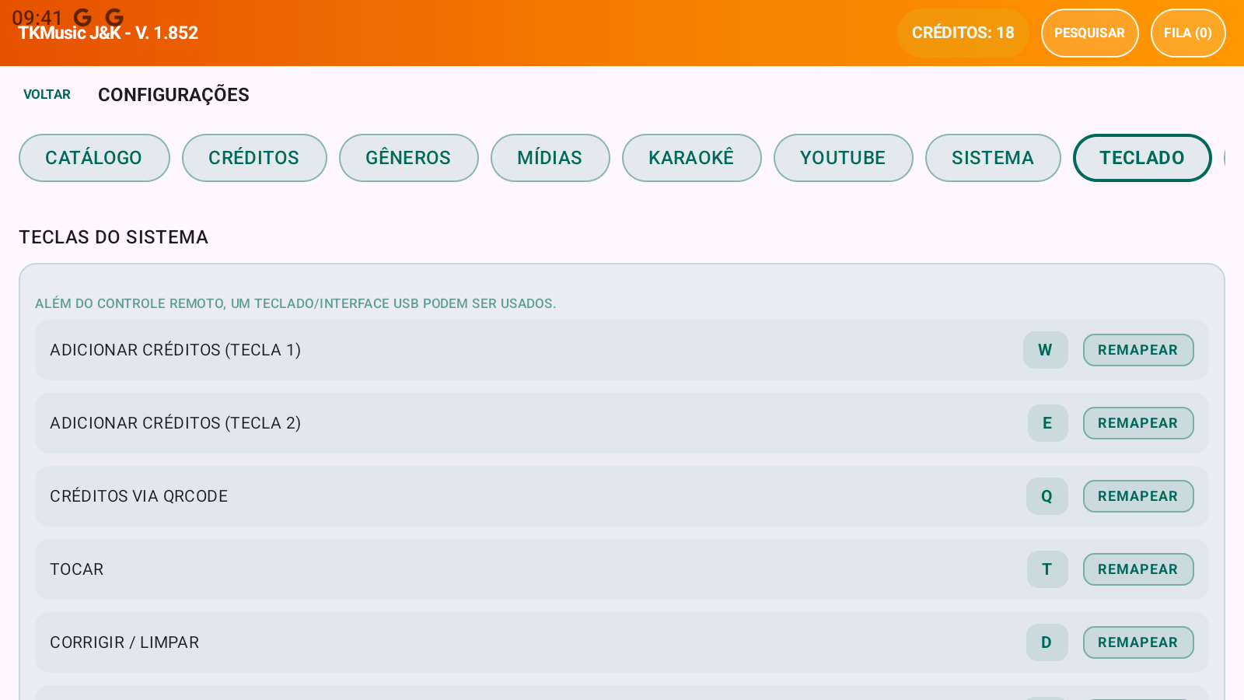
Task: Switch to the YOUTUBE tab
Action: [x=843, y=158]
